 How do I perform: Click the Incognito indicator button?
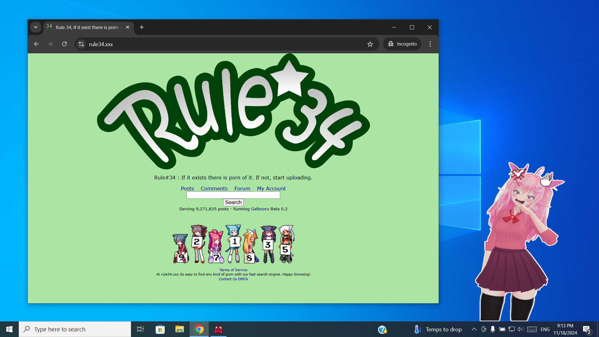pos(402,44)
